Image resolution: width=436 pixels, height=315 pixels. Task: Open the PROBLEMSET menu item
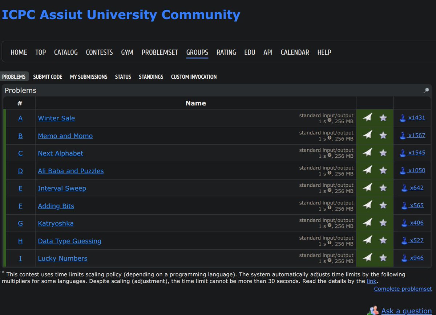(x=160, y=52)
